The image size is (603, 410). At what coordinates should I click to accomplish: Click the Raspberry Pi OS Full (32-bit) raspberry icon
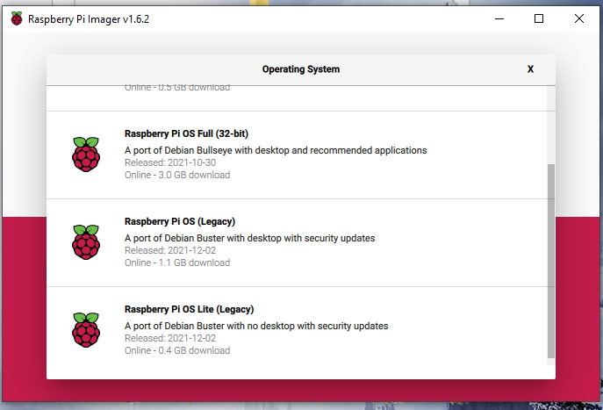[x=86, y=155]
